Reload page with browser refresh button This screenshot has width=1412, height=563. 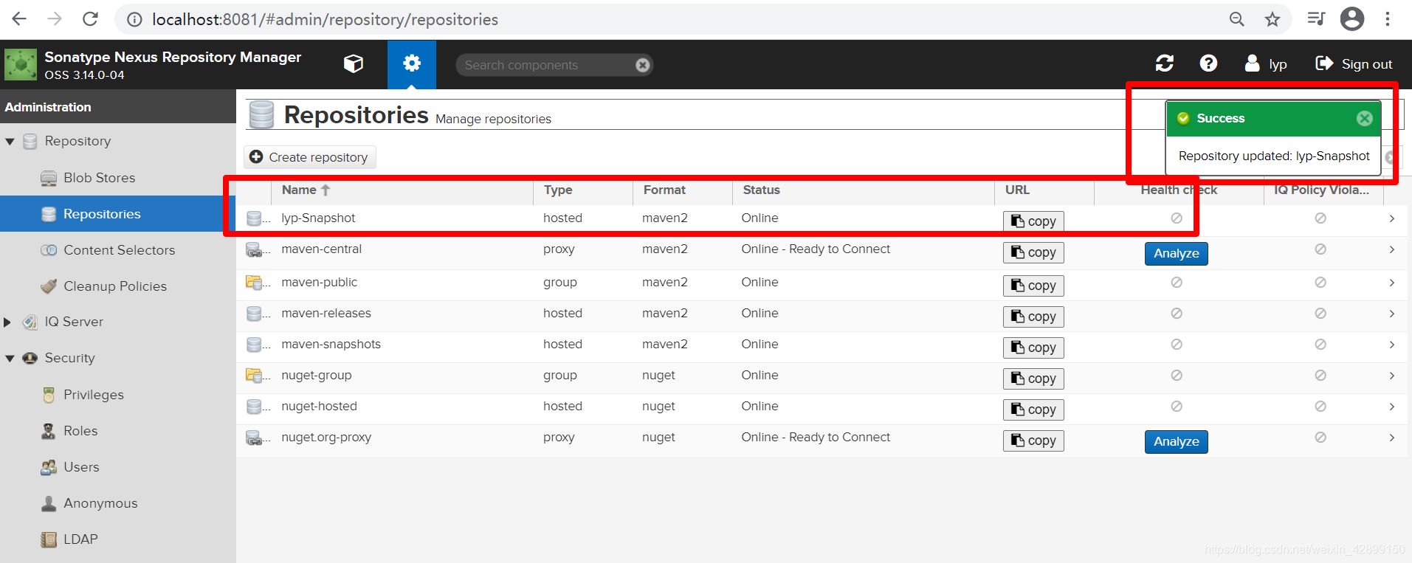90,19
